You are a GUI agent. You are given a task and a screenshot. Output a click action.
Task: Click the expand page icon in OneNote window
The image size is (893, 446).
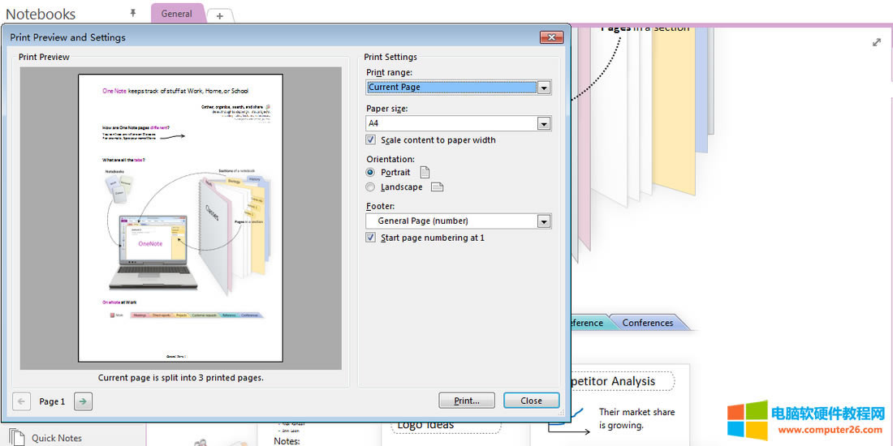pyautogui.click(x=877, y=43)
